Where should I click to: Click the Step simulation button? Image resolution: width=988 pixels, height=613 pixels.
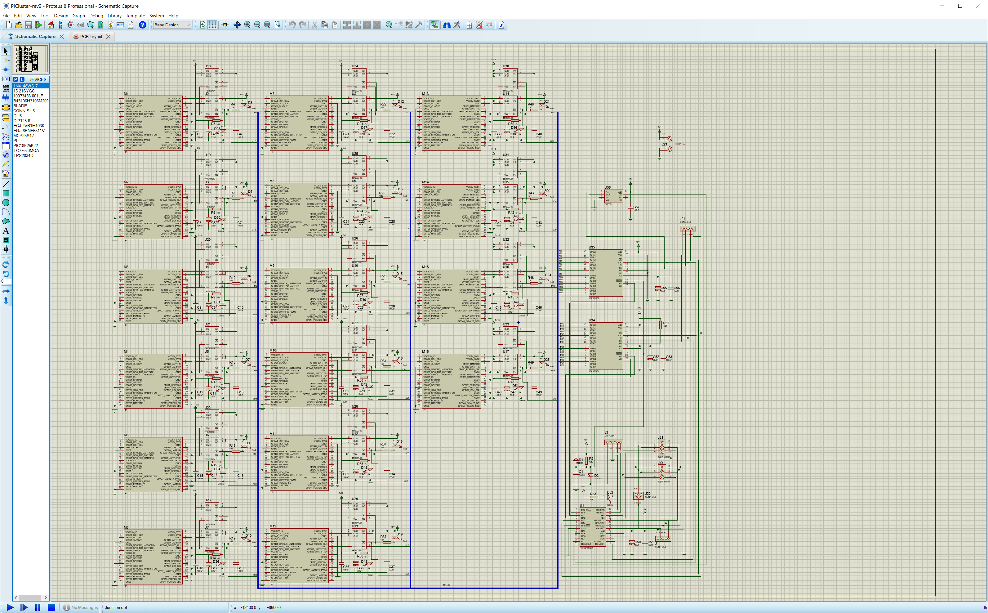point(24,607)
